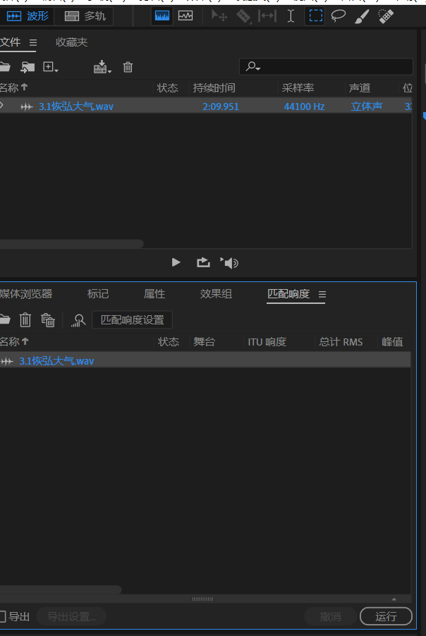This screenshot has width=426, height=636.
Task: Close selected file trash icon in Files panel
Action: [128, 67]
